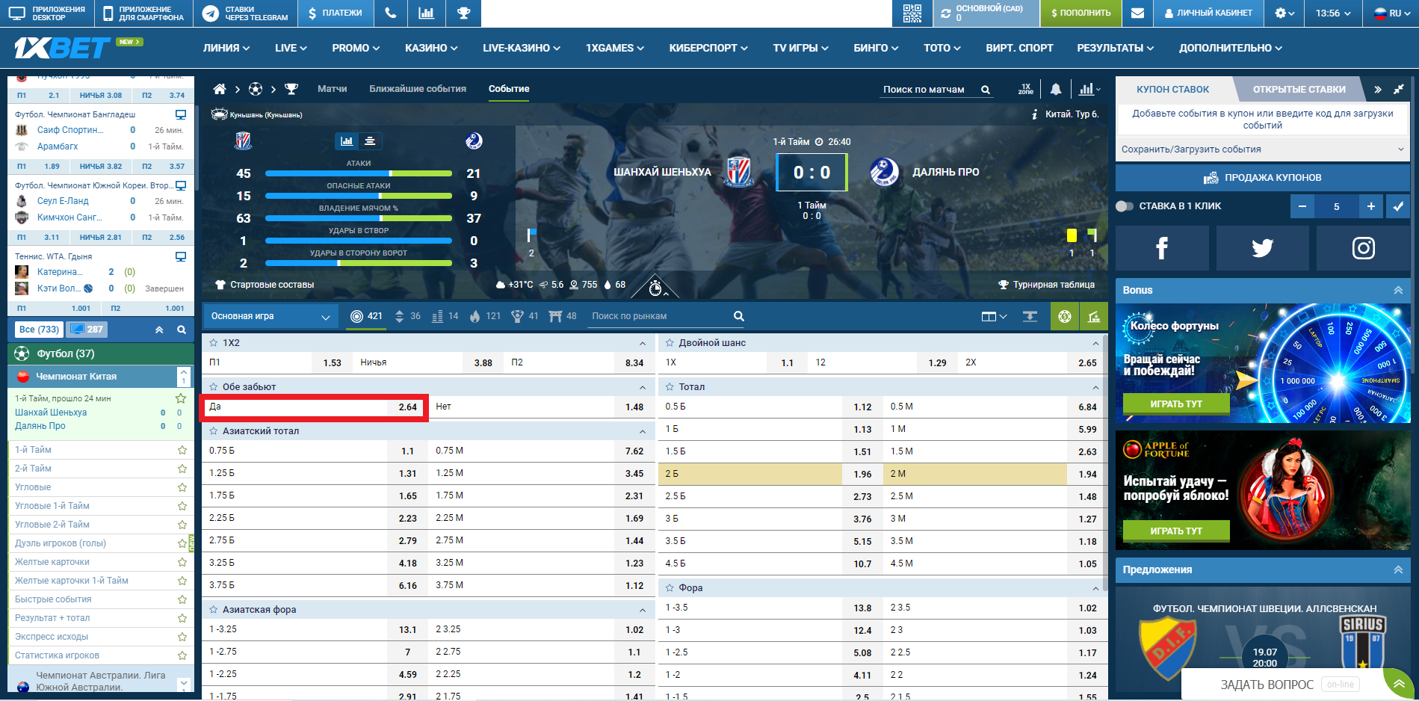The height and width of the screenshot is (701, 1419).
Task: Favorite the Азиатский тотал market star
Action: coord(214,431)
